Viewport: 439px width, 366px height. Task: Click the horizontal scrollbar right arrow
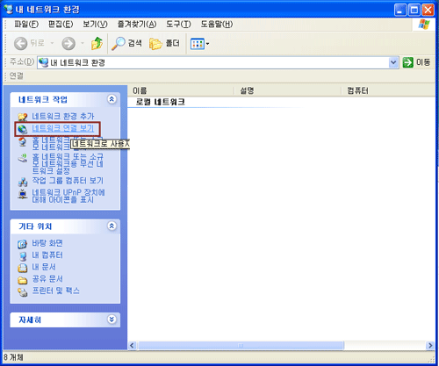pyautogui.click(x=430, y=345)
